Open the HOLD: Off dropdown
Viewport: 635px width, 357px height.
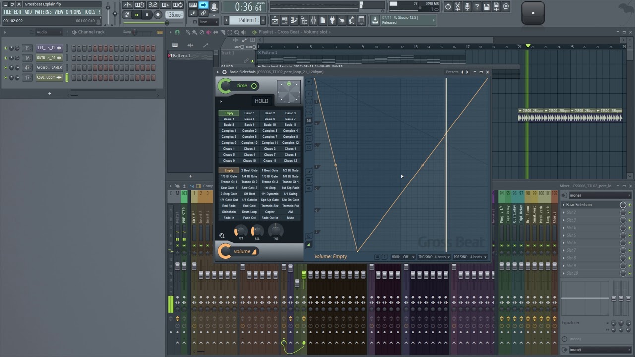[404, 257]
